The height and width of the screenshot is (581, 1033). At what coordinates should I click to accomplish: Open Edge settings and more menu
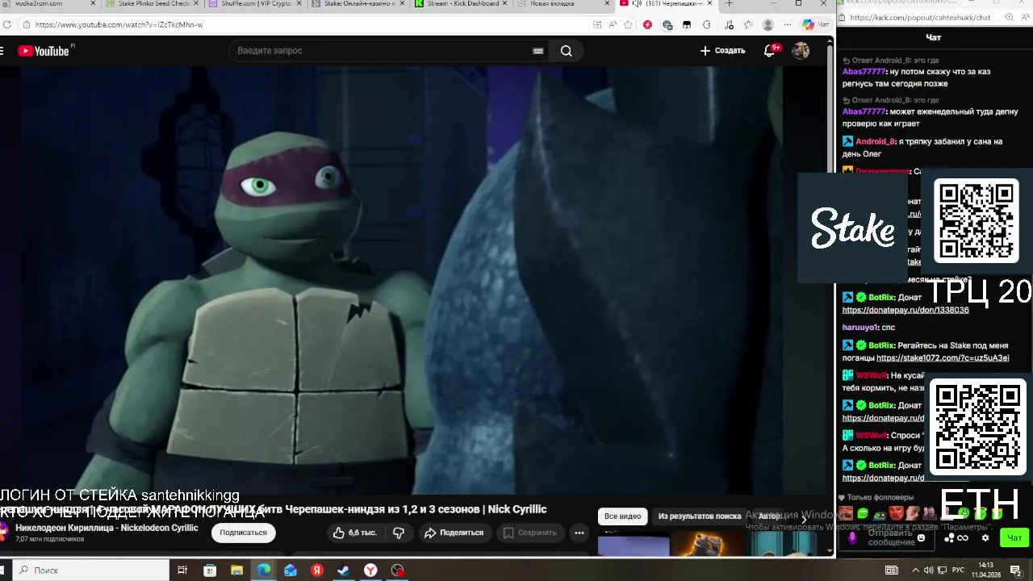click(787, 25)
